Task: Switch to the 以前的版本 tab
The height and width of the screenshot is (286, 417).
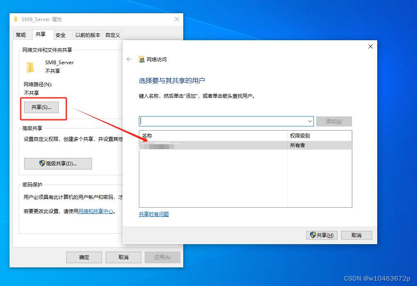Action: click(x=88, y=35)
